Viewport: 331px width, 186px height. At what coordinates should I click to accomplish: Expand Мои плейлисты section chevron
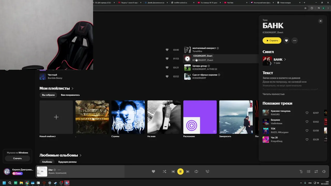(72, 88)
